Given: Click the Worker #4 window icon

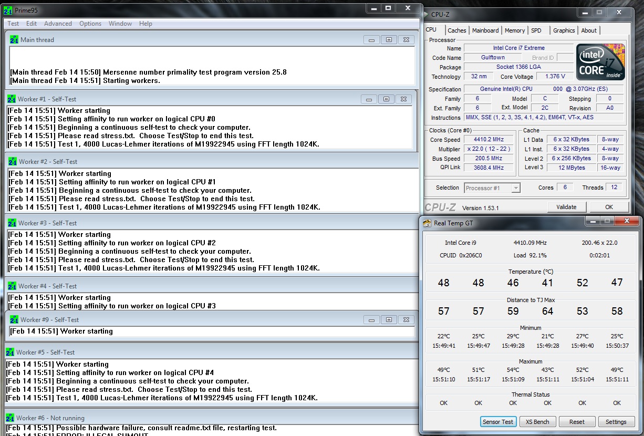Looking at the screenshot, I should [x=12, y=286].
